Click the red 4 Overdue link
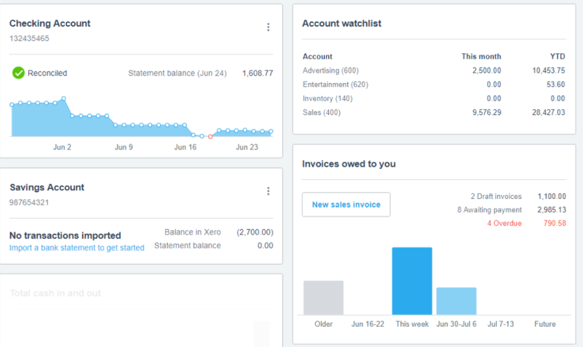This screenshot has height=347, width=583. click(504, 223)
